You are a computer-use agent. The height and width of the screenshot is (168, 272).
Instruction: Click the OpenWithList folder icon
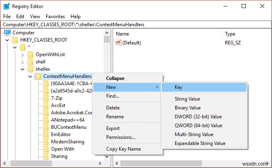(30, 55)
